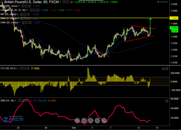Move the CCI pane down

click(x=167, y=69)
